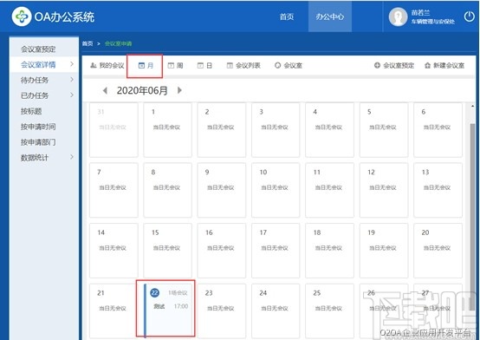Switch to 我的会议 view
The width and height of the screenshot is (480, 340).
point(107,65)
